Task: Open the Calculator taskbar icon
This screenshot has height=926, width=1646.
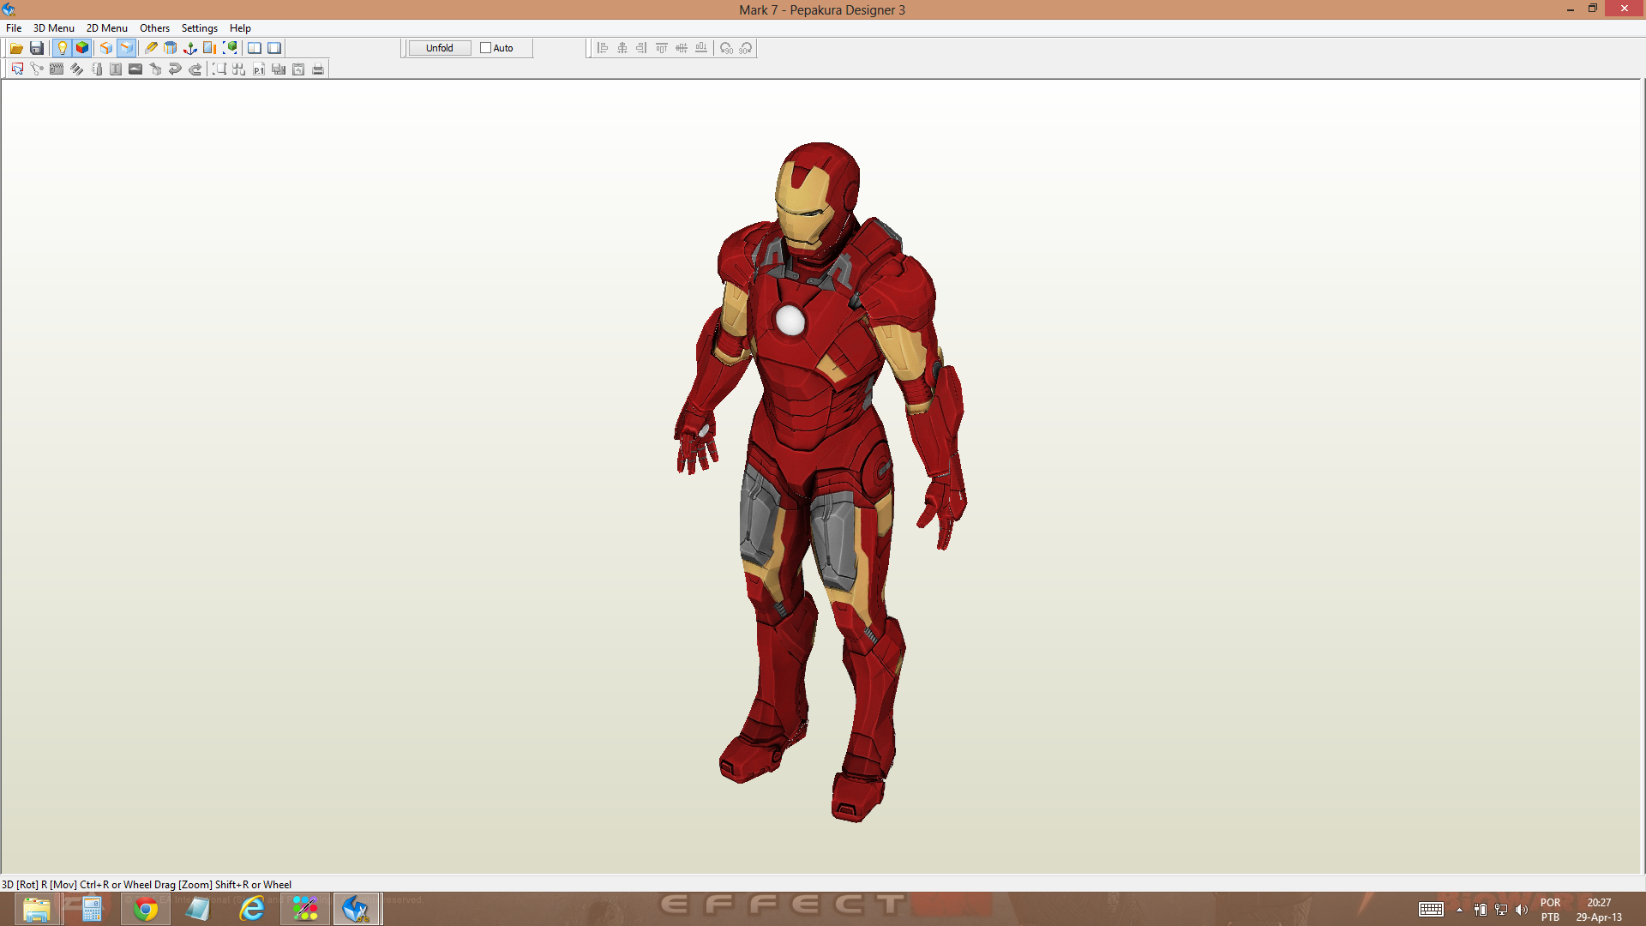Action: coord(92,909)
